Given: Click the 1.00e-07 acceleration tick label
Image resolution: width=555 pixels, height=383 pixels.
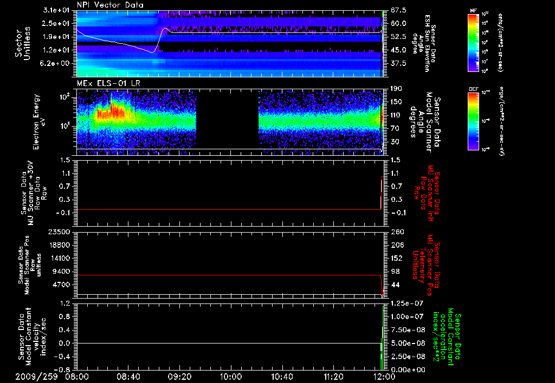Looking at the screenshot, I should coord(408,316).
